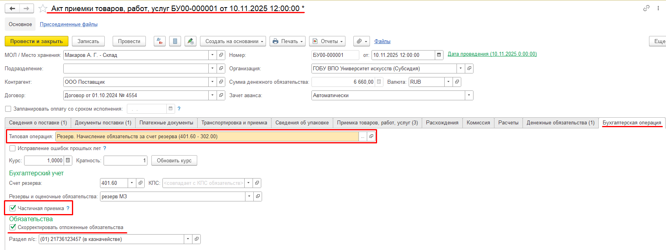The width and height of the screenshot is (666, 250).
Task: Toggle Скорректировать отложенные обязательства checkbox
Action: [13, 227]
